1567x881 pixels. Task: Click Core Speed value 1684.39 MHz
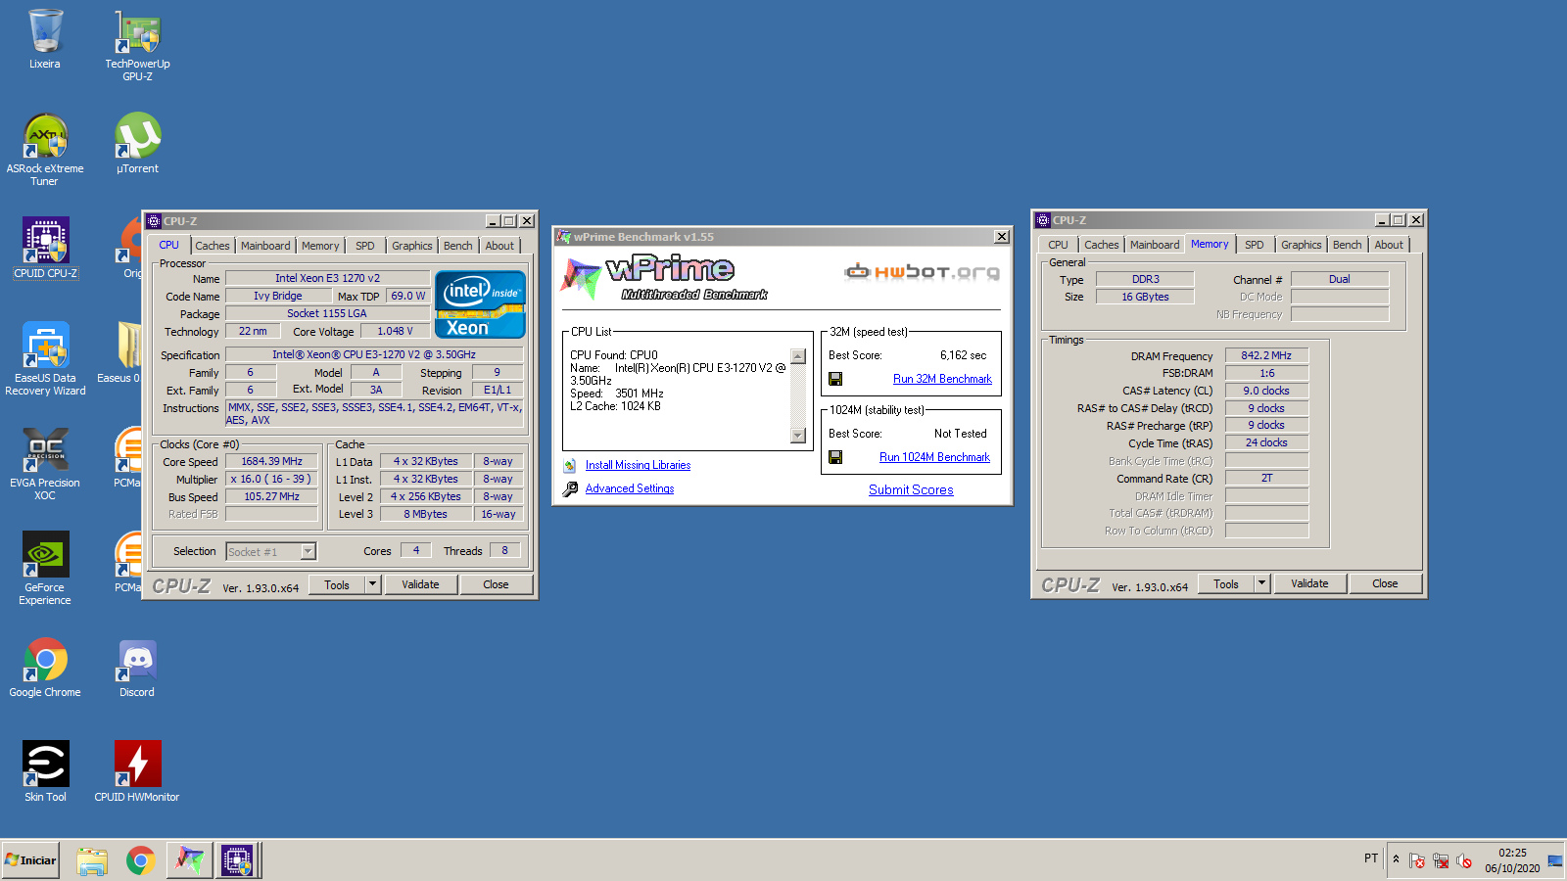click(x=271, y=461)
